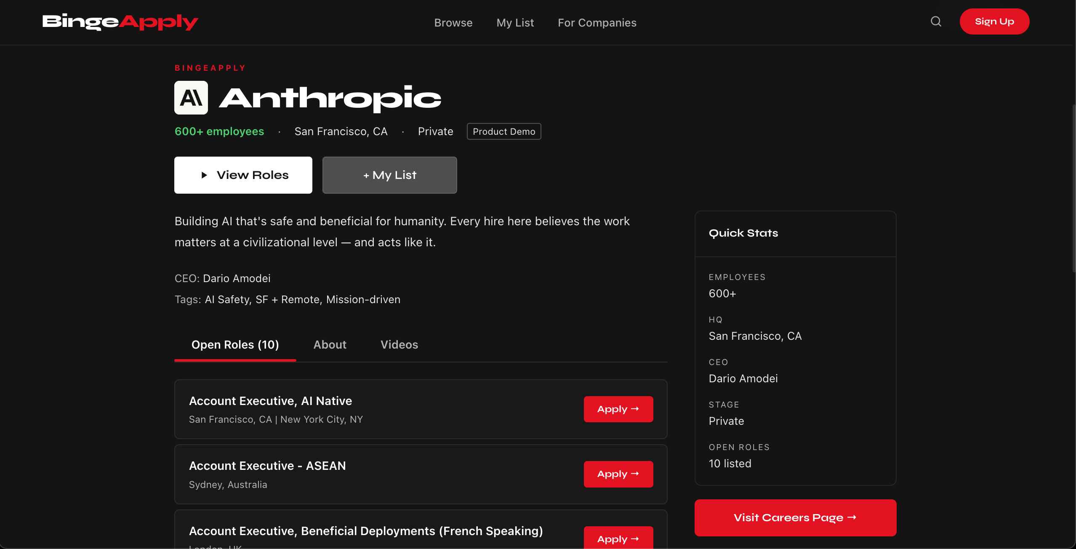Viewport: 1076px width, 549px height.
Task: Click the Mission-driven tag
Action: (363, 299)
